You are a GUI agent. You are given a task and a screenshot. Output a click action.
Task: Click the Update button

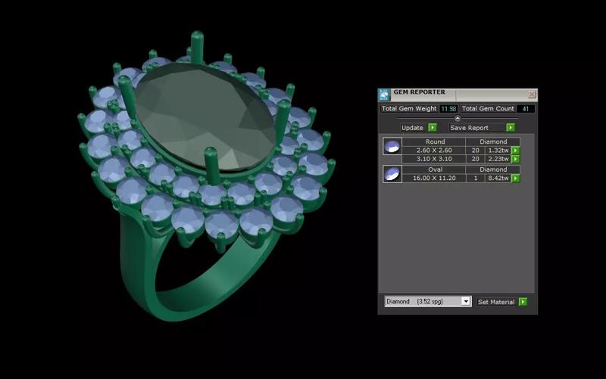point(412,128)
